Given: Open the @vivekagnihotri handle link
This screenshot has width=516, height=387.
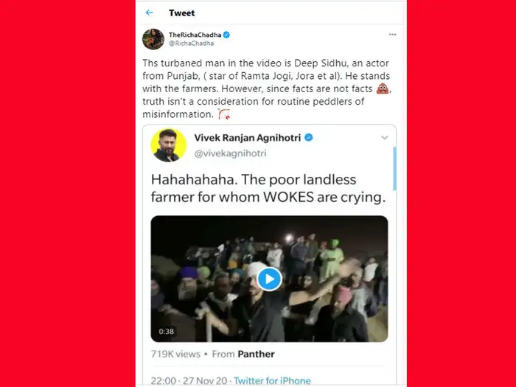Looking at the screenshot, I should point(229,153).
